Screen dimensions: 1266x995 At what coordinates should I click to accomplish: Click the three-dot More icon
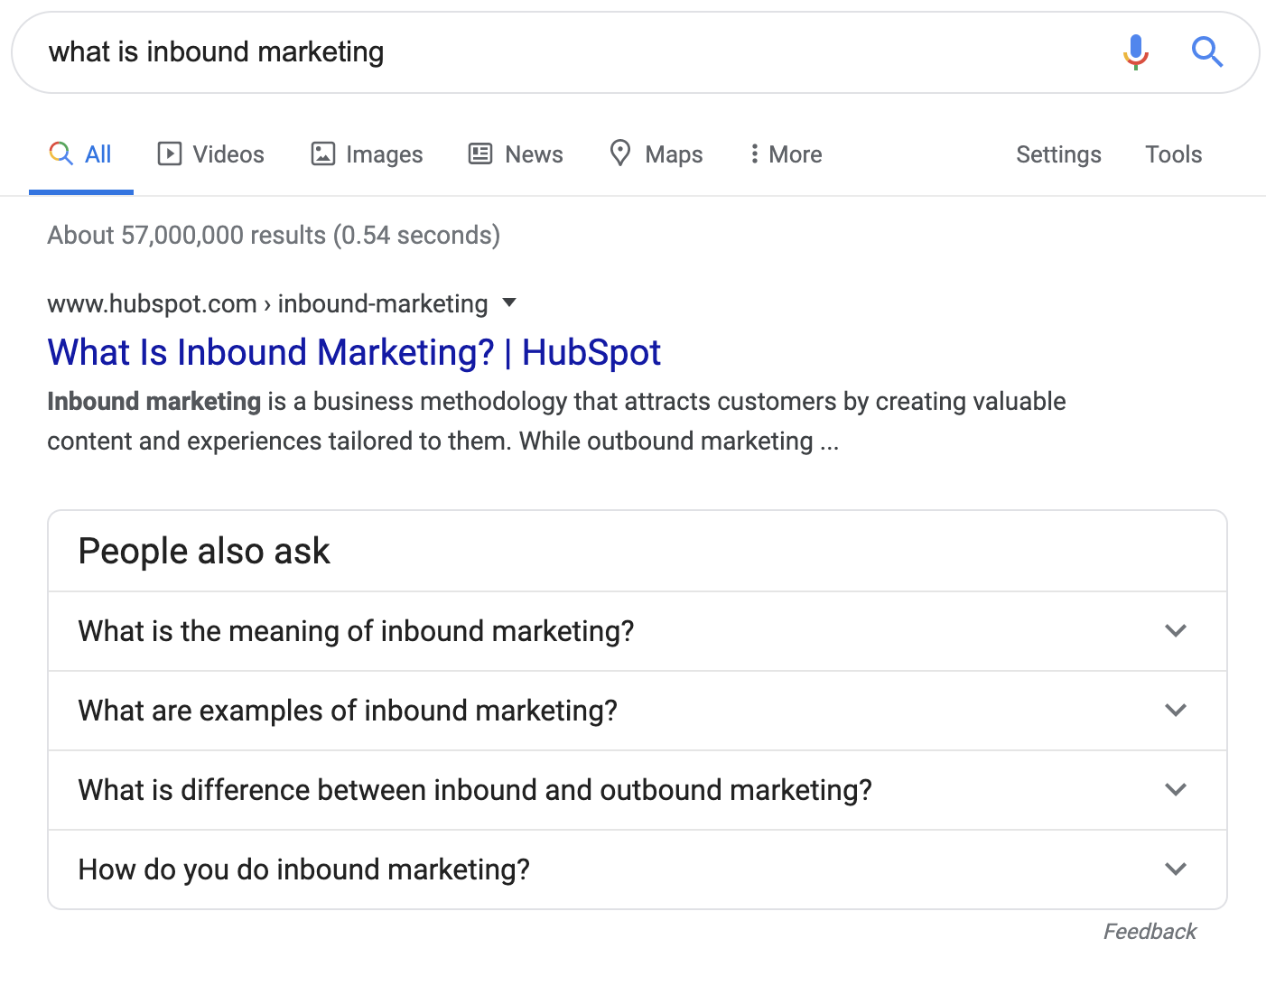point(754,154)
